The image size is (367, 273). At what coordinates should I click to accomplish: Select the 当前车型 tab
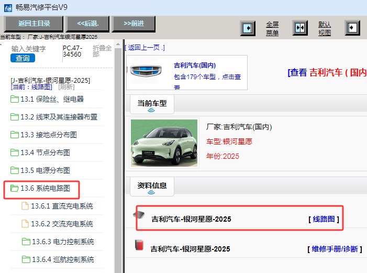click(x=152, y=104)
